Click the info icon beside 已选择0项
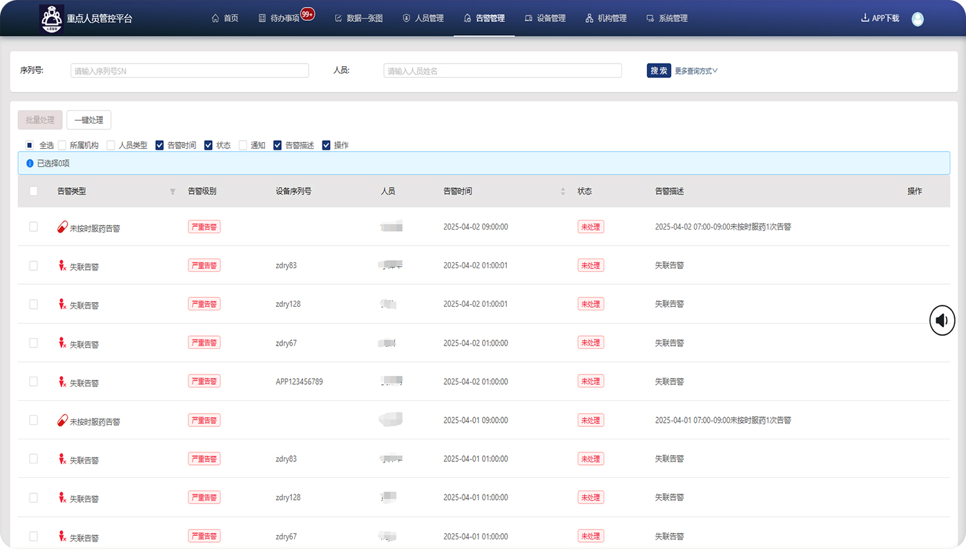 pyautogui.click(x=30, y=163)
